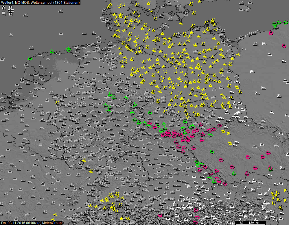Click the '85 - 120 km' scale bar

(x=251, y=223)
